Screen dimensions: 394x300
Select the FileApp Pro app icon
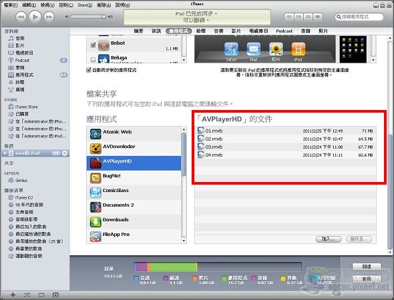(95, 236)
